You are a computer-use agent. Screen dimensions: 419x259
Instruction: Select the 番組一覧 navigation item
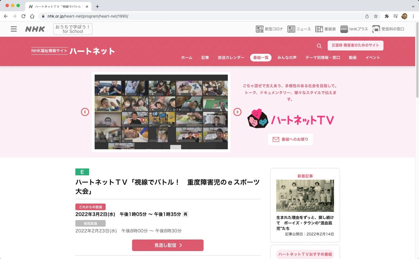click(x=261, y=57)
